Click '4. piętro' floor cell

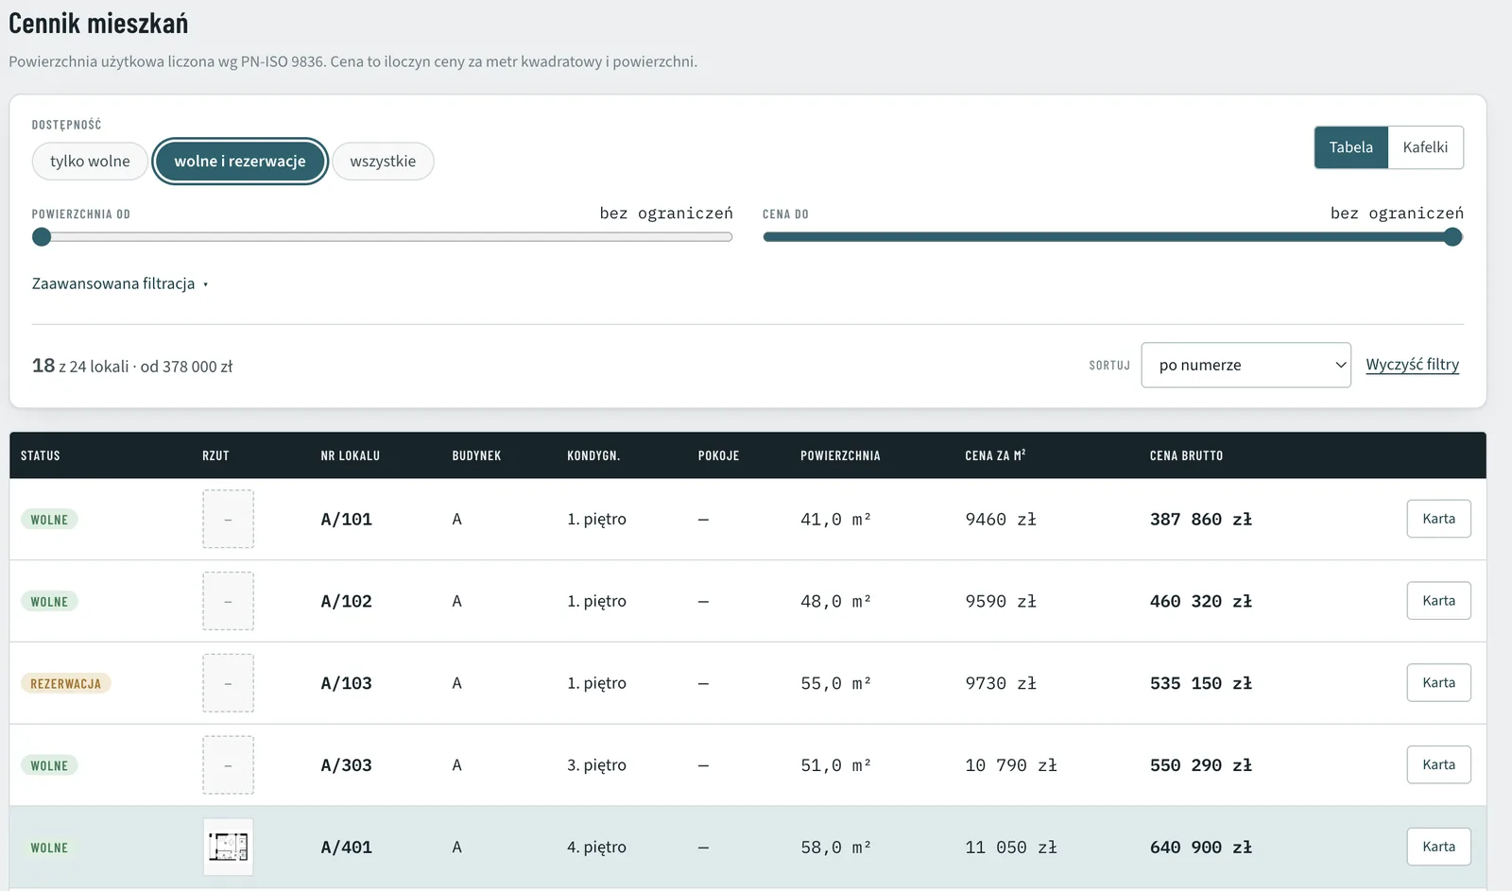[596, 848]
